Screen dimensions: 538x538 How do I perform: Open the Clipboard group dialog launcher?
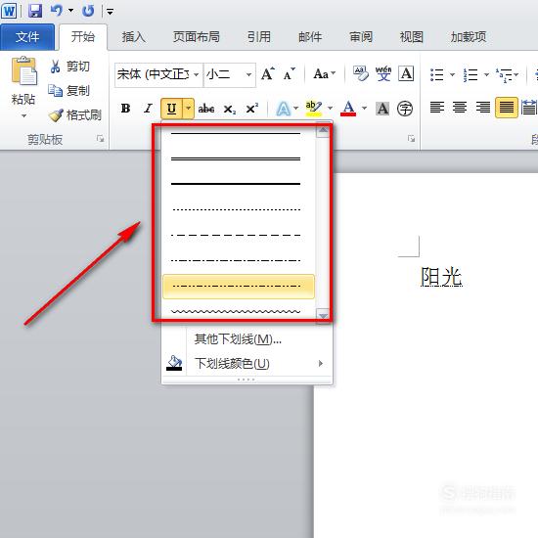point(100,139)
